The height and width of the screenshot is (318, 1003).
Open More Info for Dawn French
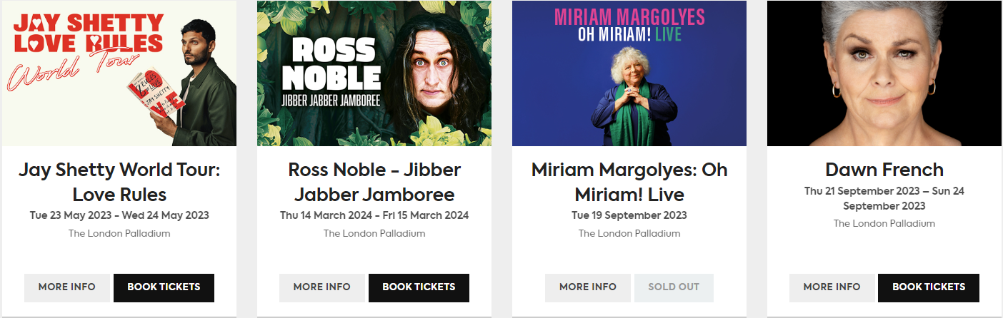click(832, 287)
